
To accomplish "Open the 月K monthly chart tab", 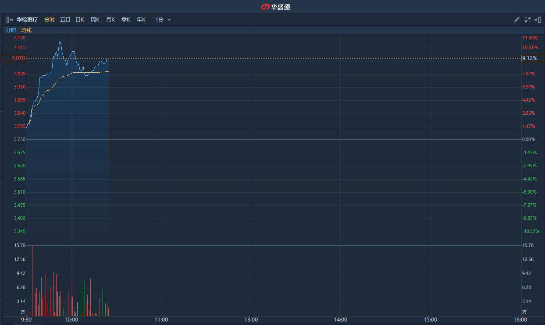I will tap(110, 19).
